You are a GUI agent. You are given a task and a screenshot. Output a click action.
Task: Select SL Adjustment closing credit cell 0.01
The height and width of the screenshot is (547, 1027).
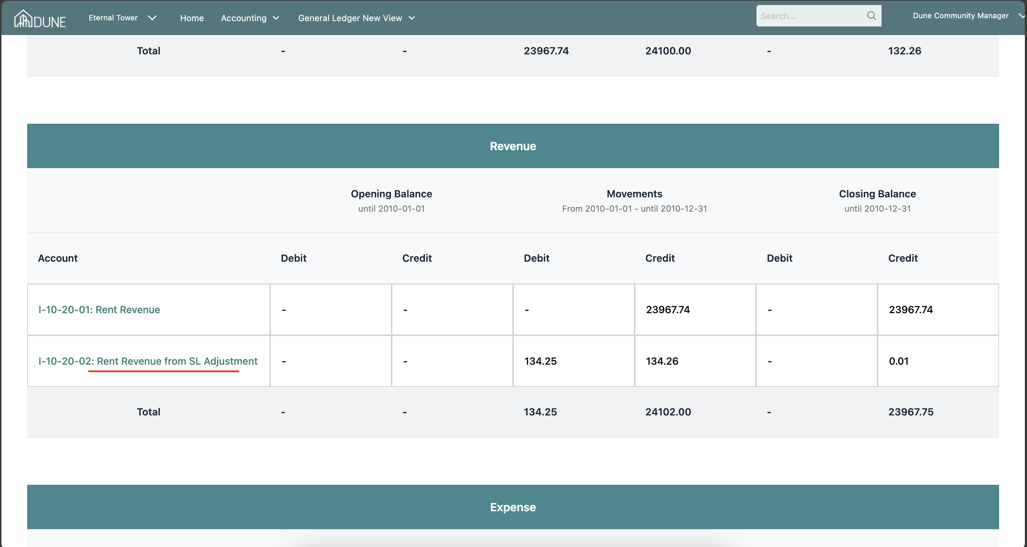(x=899, y=361)
